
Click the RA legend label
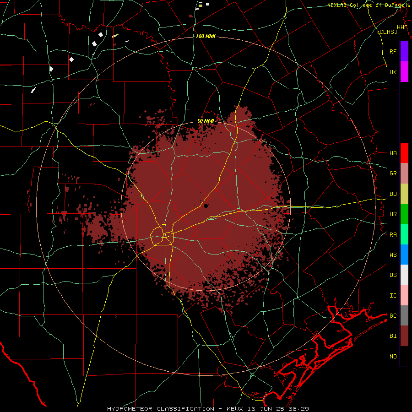point(393,235)
